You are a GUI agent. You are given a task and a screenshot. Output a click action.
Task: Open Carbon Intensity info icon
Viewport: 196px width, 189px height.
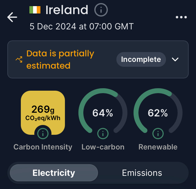click(43, 134)
